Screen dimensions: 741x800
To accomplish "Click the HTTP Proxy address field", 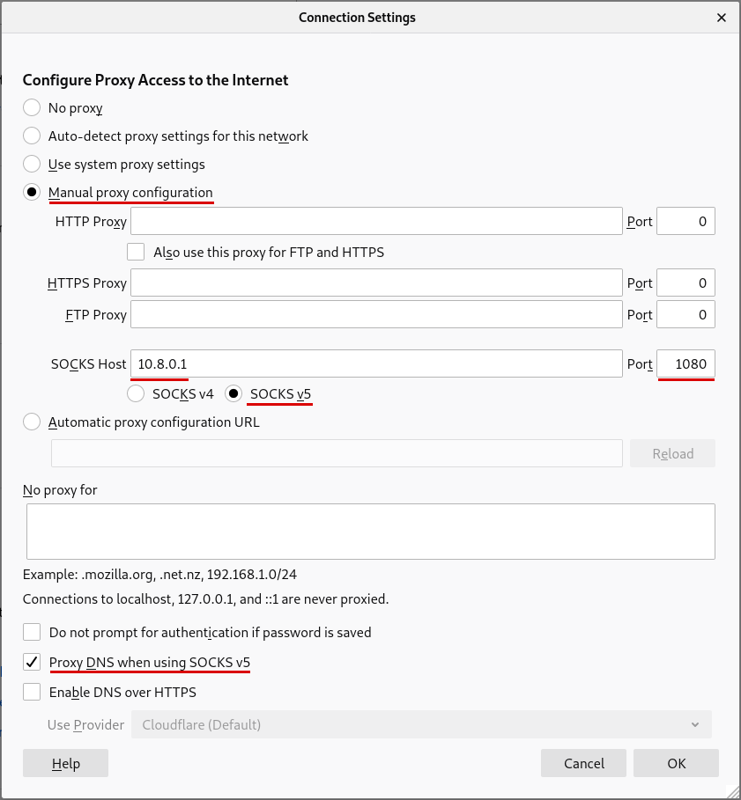I will (x=376, y=222).
